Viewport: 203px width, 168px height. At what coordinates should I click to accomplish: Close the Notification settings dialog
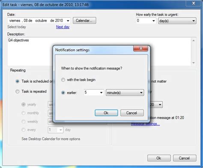(141, 48)
